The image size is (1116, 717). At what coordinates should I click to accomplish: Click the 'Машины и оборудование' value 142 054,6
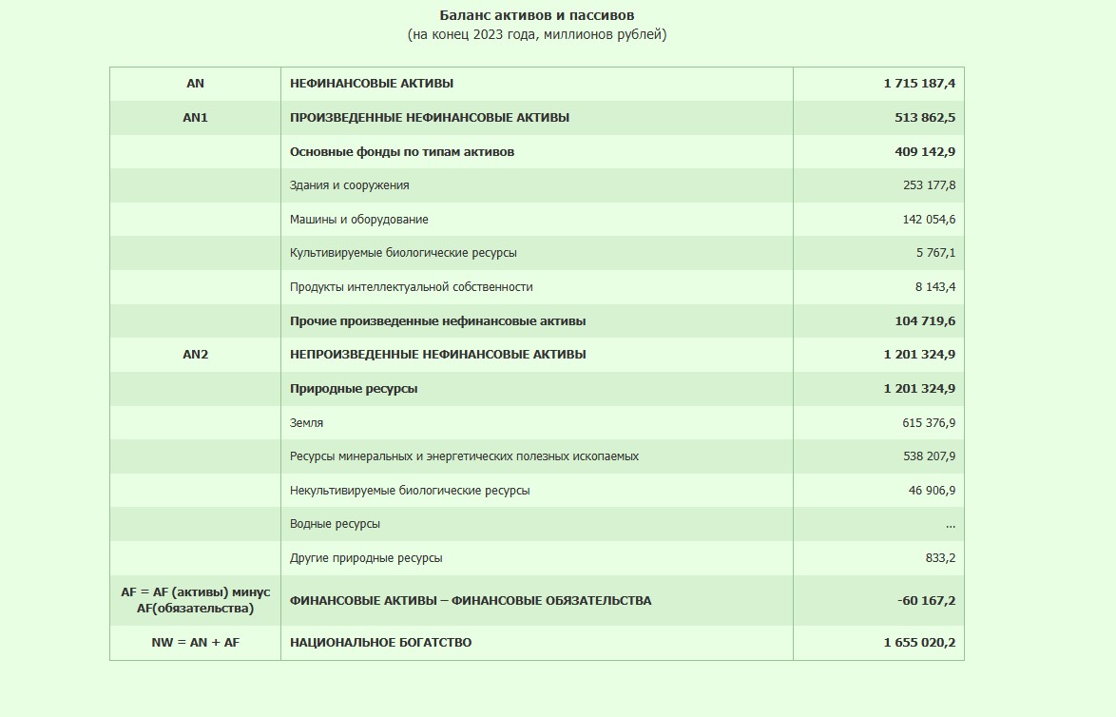[x=929, y=220]
